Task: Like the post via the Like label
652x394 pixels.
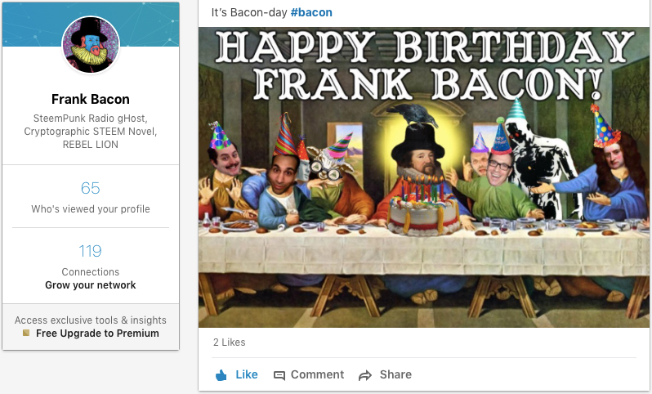Action: [247, 374]
